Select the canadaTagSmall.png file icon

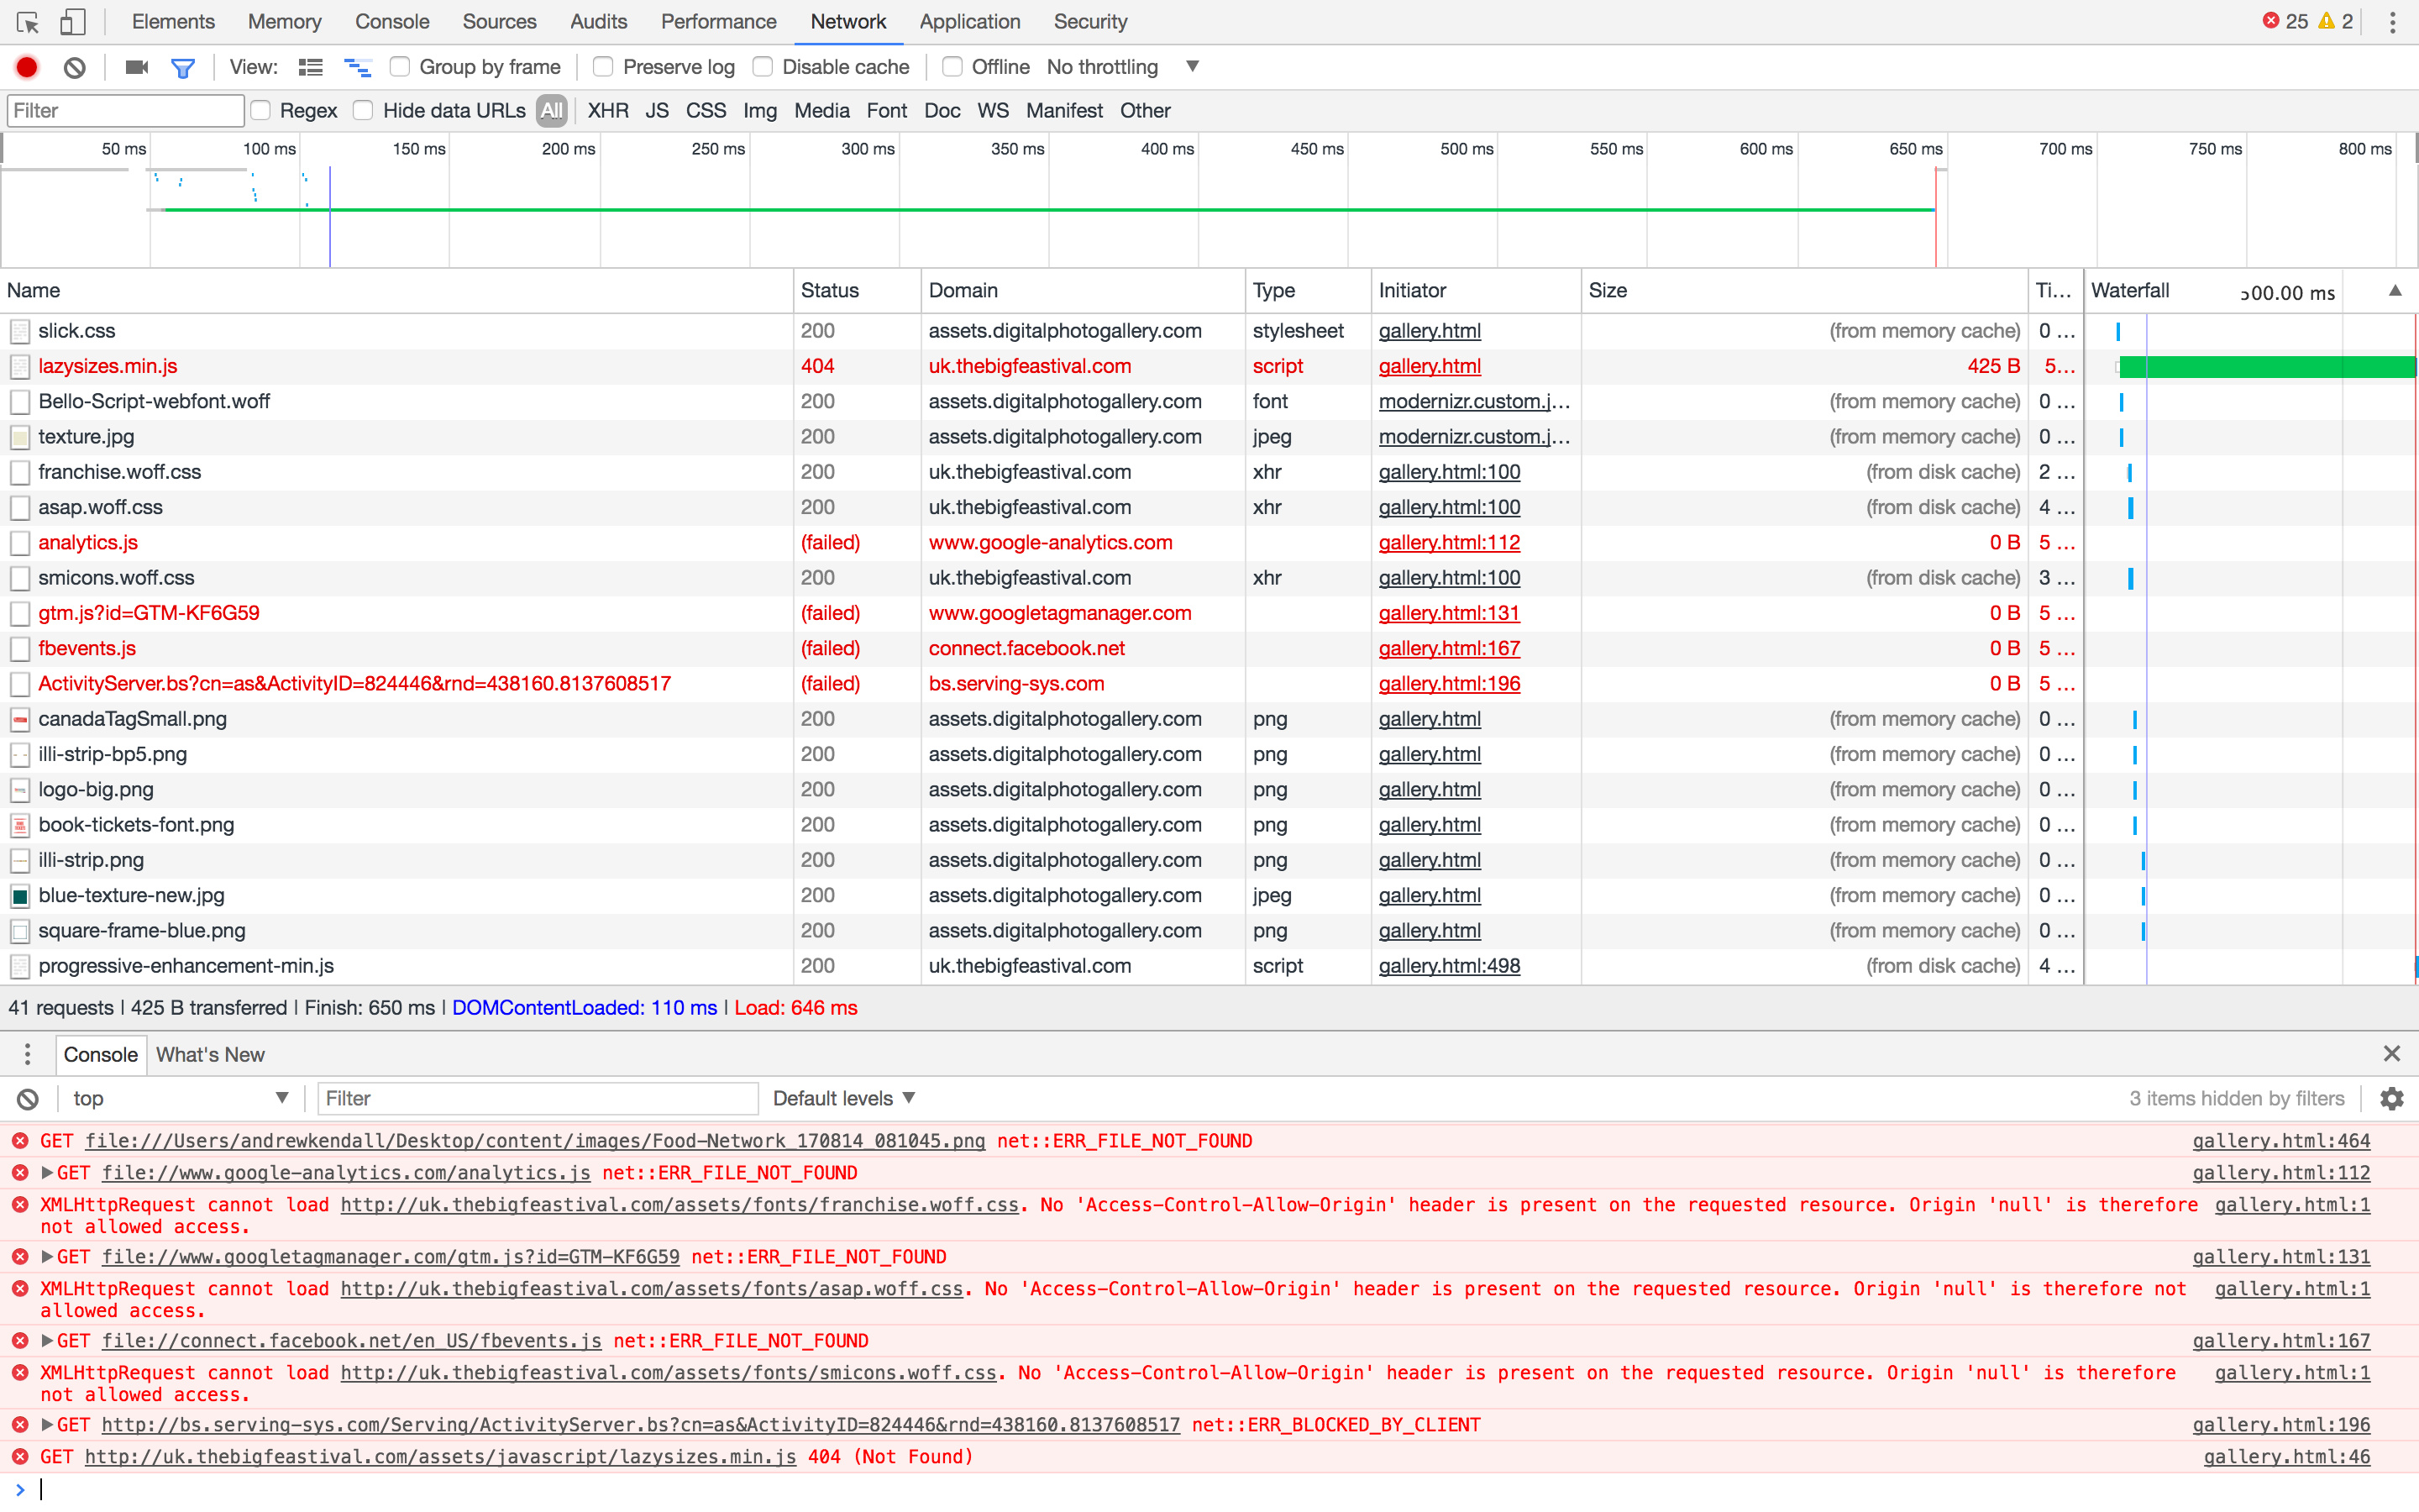20,719
